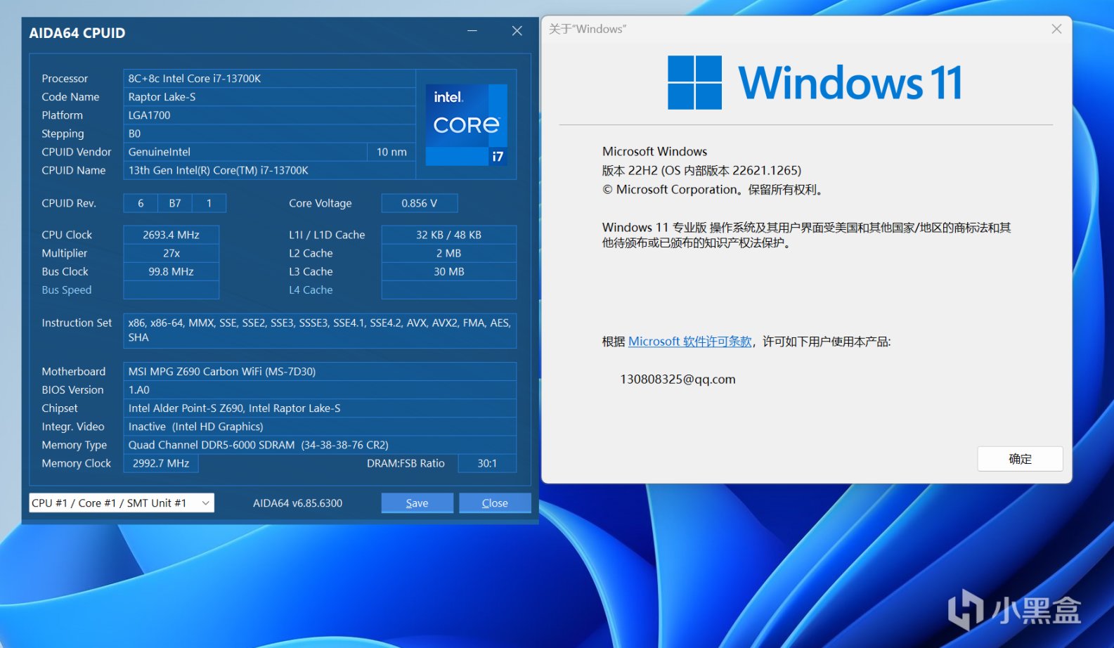Minimize the AIDA64 CPUID window
This screenshot has width=1114, height=648.
pos(472,31)
